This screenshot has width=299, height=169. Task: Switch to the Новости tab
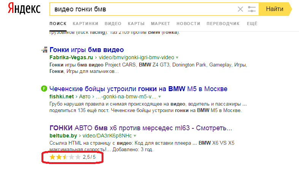coord(188,24)
